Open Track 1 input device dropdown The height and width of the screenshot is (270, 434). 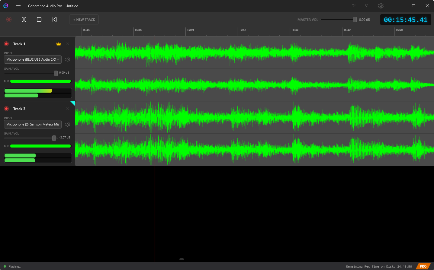33,59
